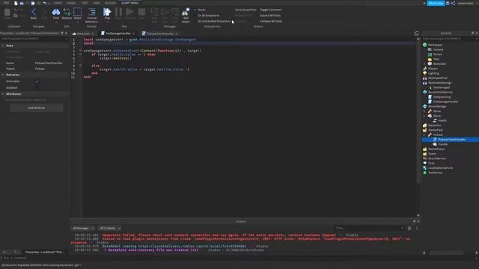Image resolution: width=479 pixels, height=269 pixels.
Task: Click Go to Script Error
Action: click(245, 10)
